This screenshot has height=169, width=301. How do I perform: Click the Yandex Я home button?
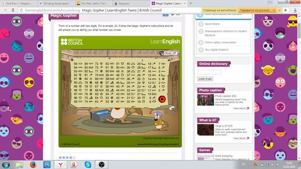(13, 10)
